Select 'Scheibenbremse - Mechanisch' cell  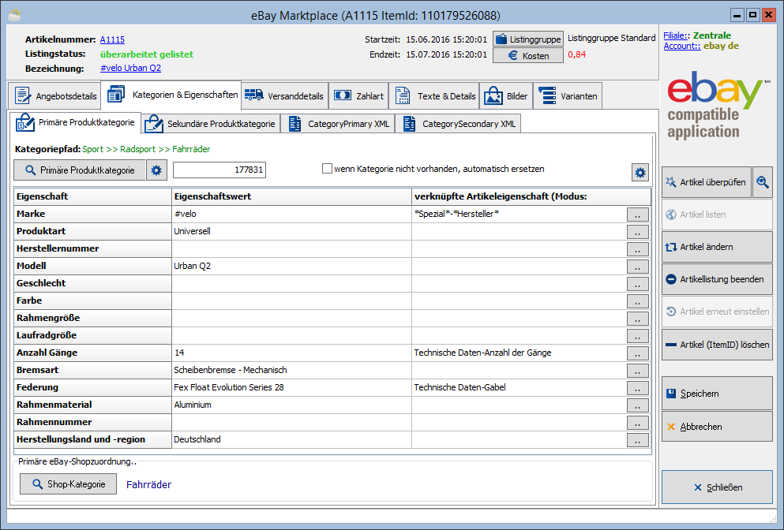291,370
